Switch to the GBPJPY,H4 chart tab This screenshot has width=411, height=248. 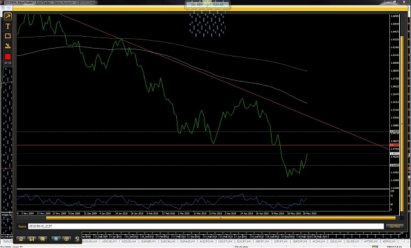pos(262,241)
